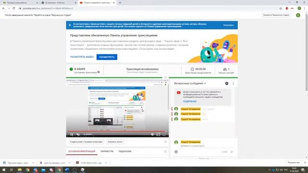
Task: Bookmark this page with the star icon
Action: pos(281,9)
